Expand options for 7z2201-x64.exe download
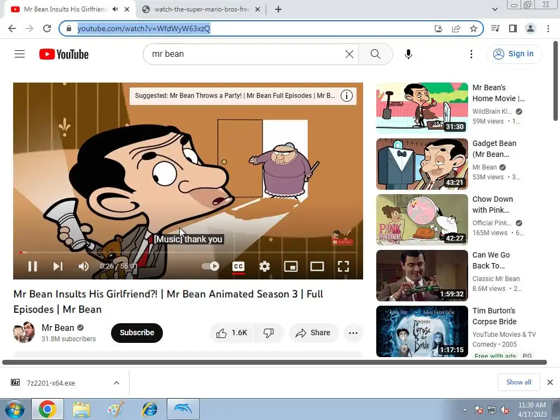This screenshot has width=560, height=420. 116,383
